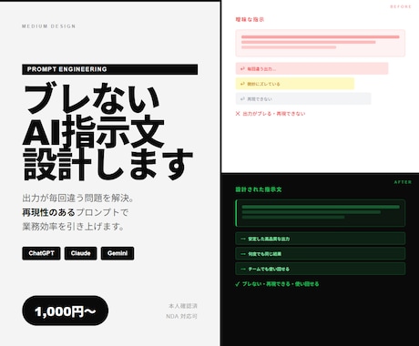Image resolution: width=419 pixels, height=346 pixels.
Task: Click the red X icon before 出力がブレる
Action: coord(238,114)
